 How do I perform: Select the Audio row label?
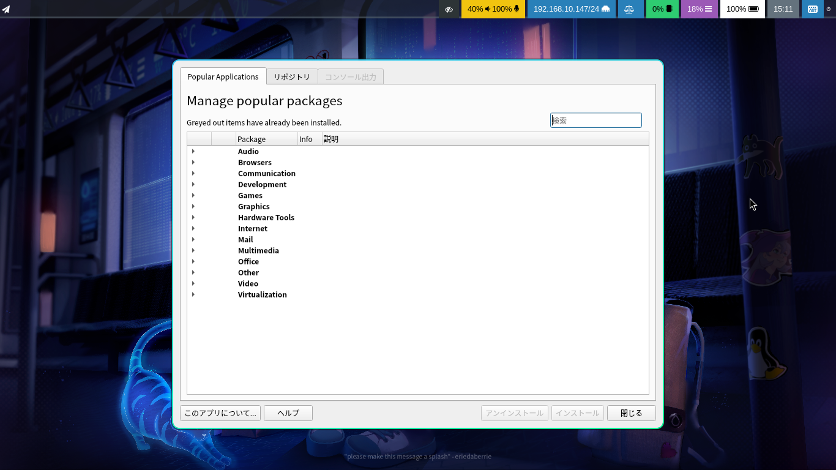click(248, 151)
